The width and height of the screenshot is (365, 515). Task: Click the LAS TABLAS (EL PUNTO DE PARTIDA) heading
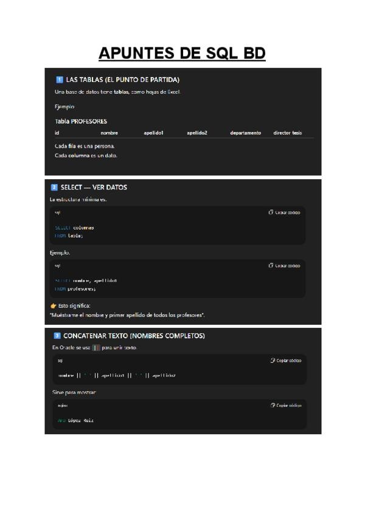tap(123, 80)
